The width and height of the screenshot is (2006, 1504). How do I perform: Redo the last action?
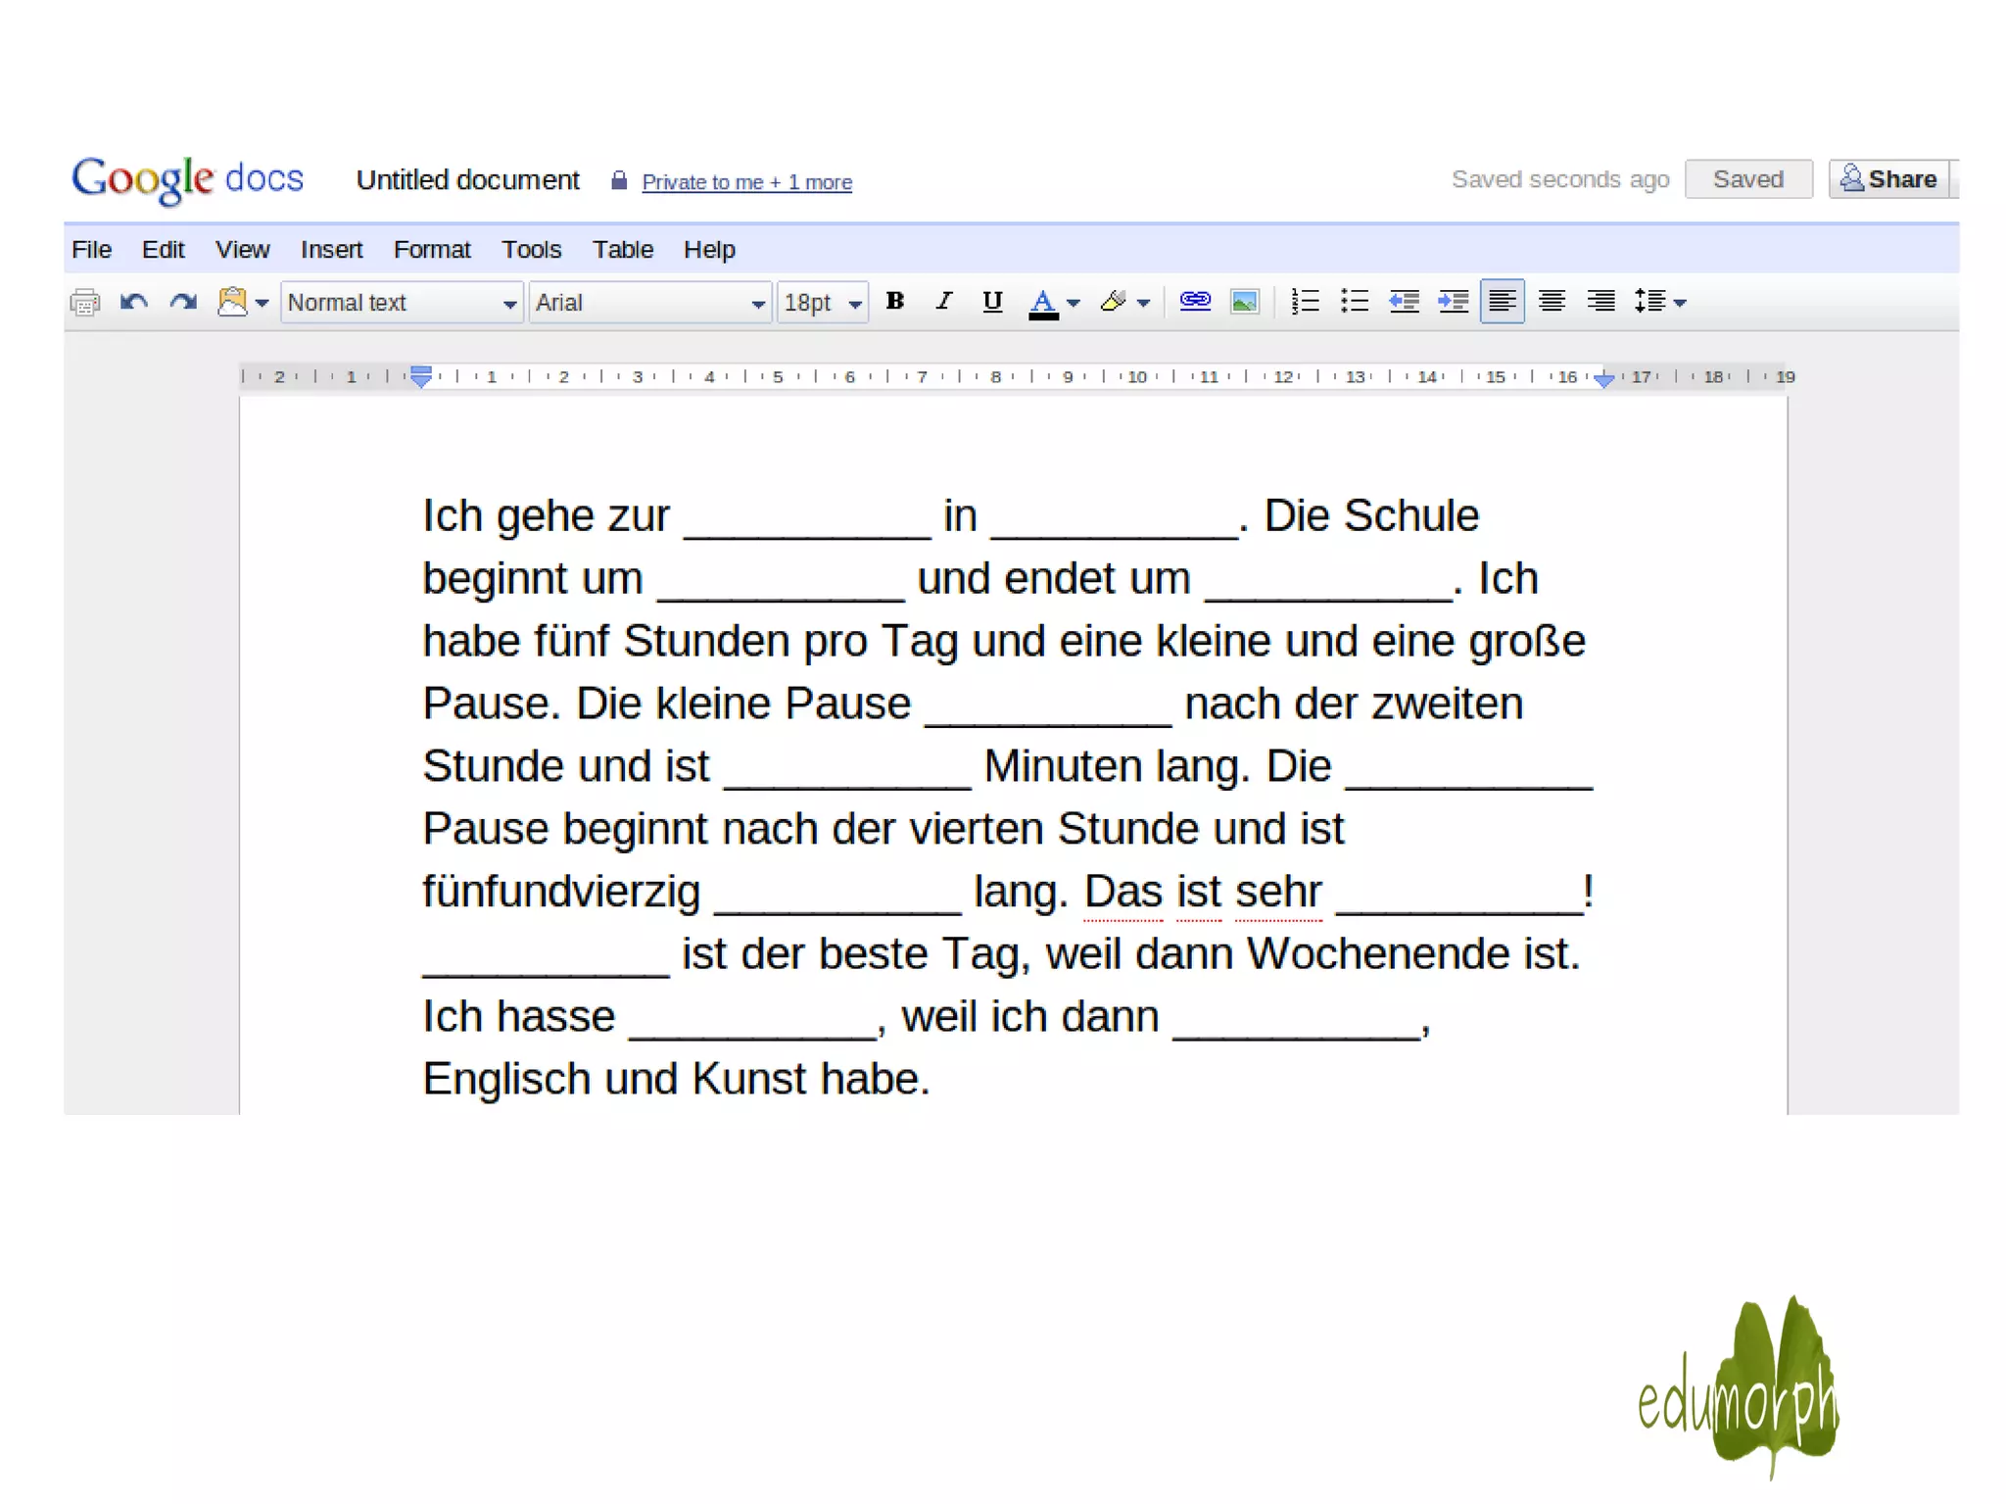pos(183,302)
